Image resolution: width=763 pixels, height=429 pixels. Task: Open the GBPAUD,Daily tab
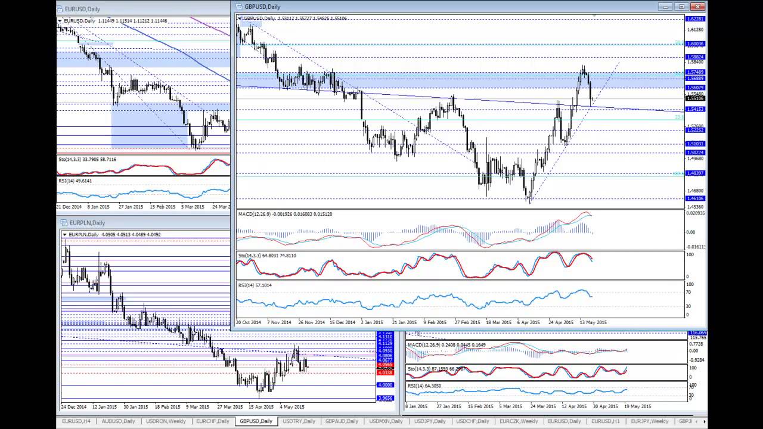(x=342, y=421)
